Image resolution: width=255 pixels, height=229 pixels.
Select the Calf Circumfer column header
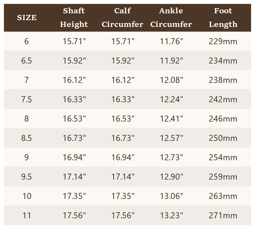click(123, 18)
